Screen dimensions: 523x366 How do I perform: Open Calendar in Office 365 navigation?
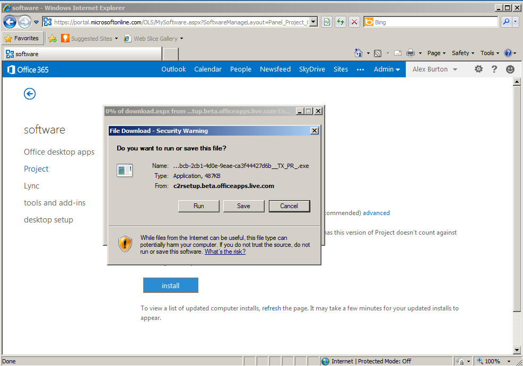(208, 69)
